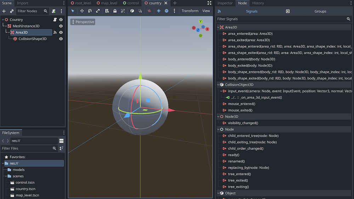This screenshot has width=354, height=199.
Task: Click the red X axis gizmo handle
Action: pyautogui.click(x=172, y=110)
